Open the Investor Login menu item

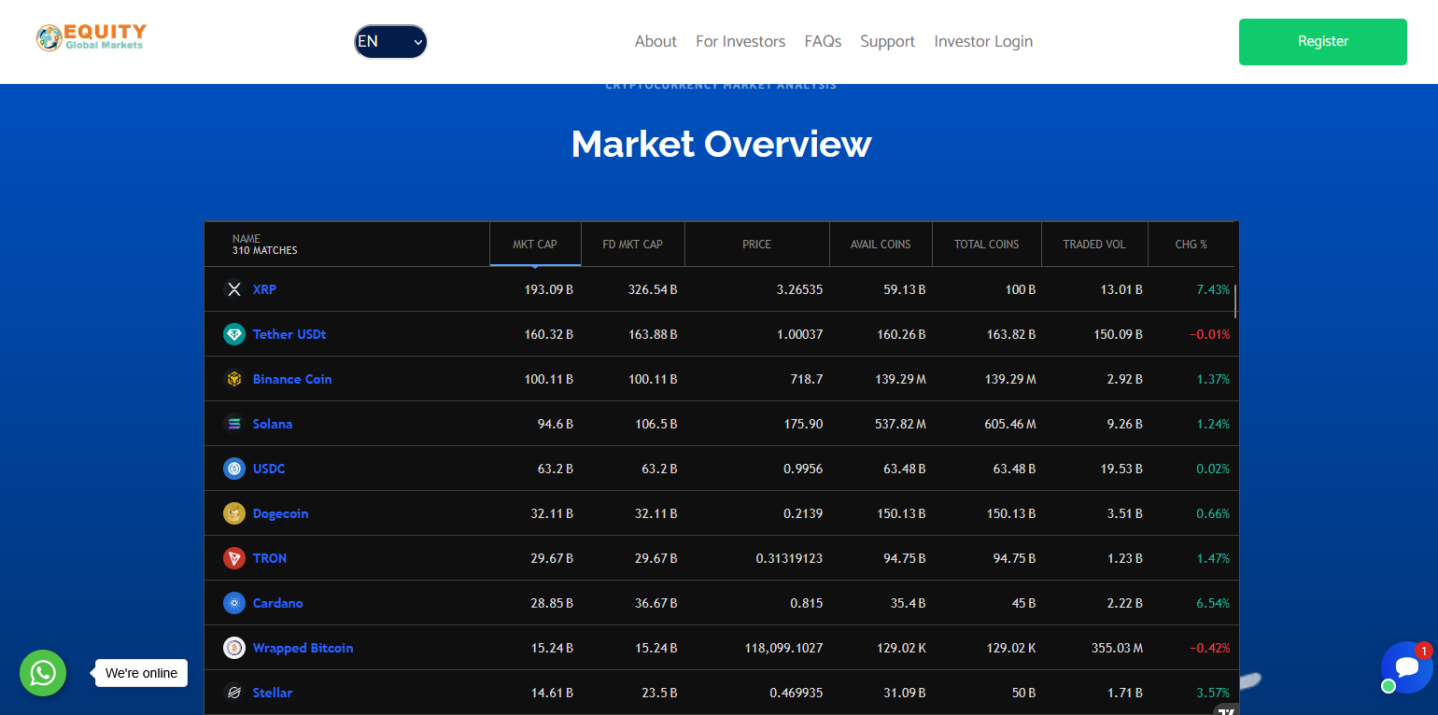tap(983, 41)
